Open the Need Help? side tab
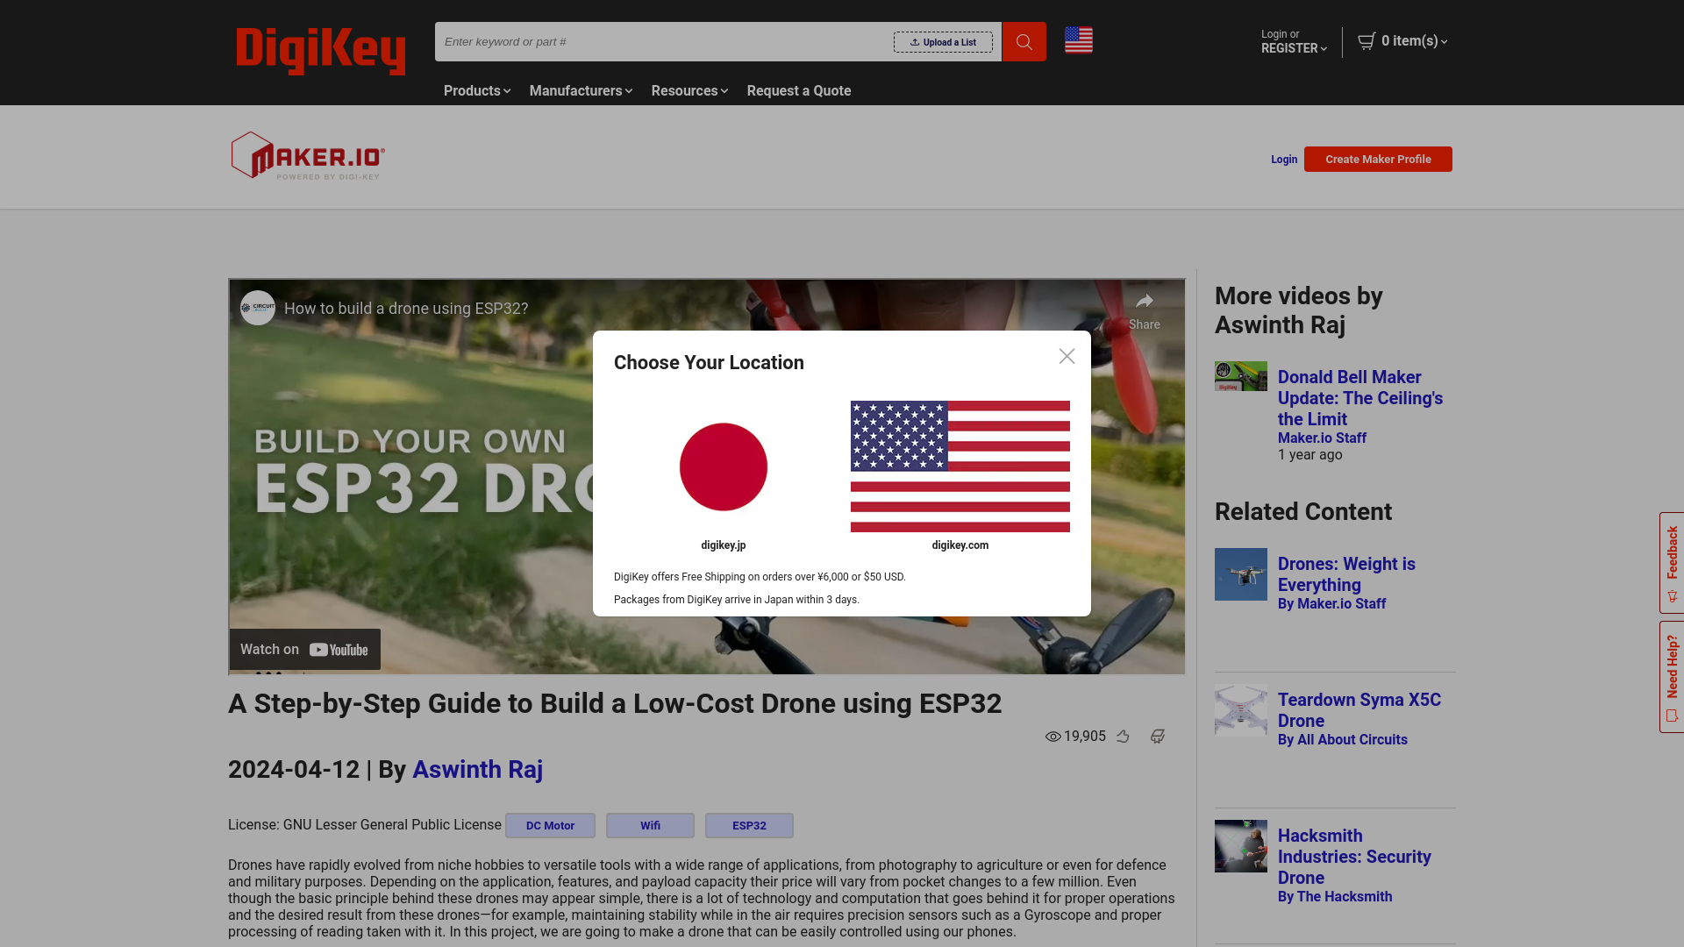Image resolution: width=1684 pixels, height=947 pixels. 1672,677
